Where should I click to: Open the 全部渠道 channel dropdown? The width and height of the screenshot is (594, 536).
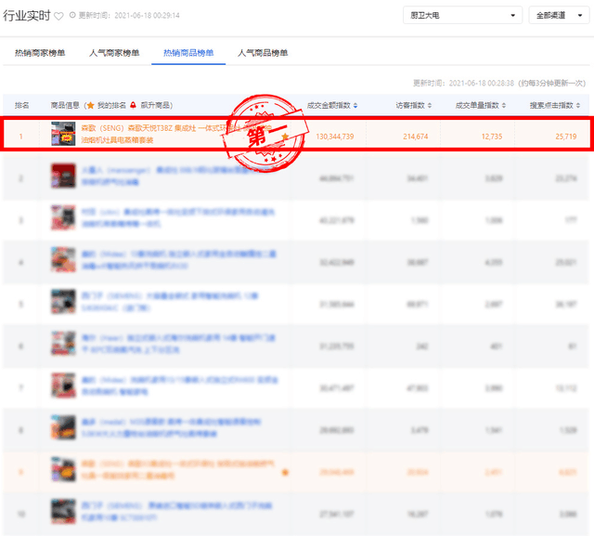(559, 15)
